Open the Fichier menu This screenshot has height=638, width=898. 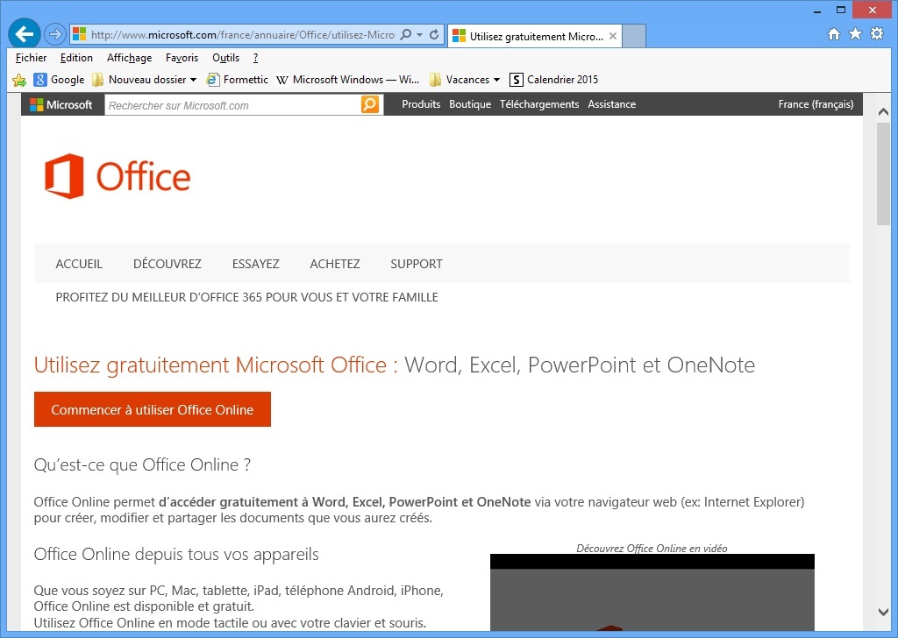point(31,58)
